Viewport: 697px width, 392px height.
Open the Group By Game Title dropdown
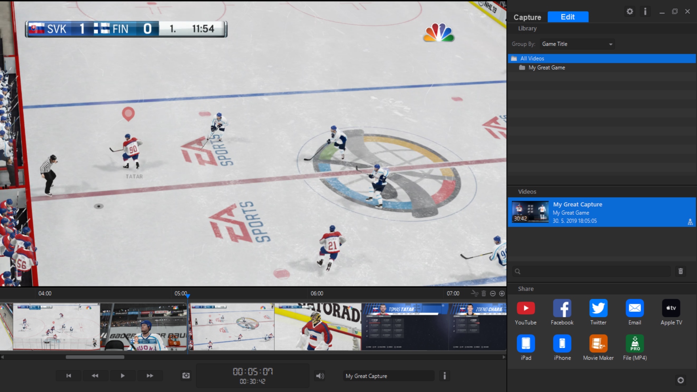coord(577,44)
